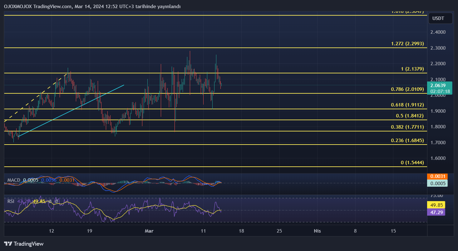Select the cyan ascending trendline

[72, 111]
